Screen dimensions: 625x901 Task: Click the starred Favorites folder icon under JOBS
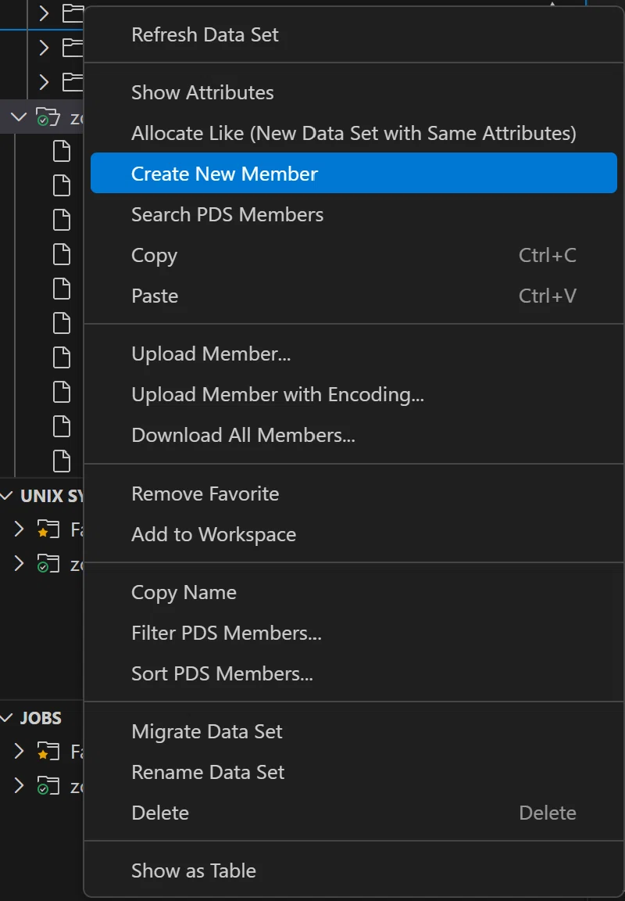(x=48, y=752)
